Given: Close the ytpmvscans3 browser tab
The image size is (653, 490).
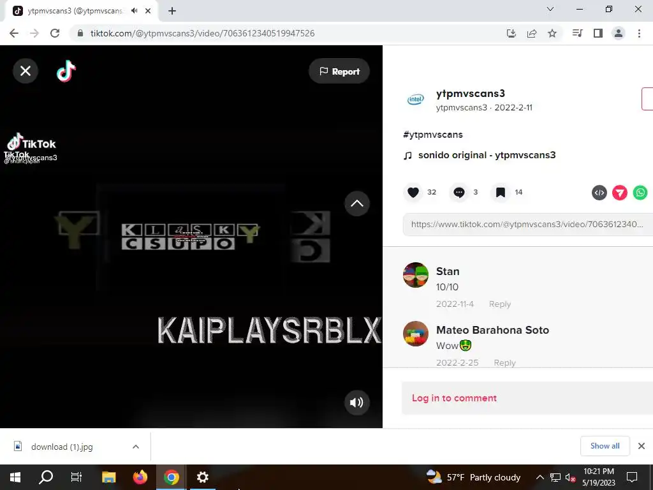Looking at the screenshot, I should pos(148,11).
